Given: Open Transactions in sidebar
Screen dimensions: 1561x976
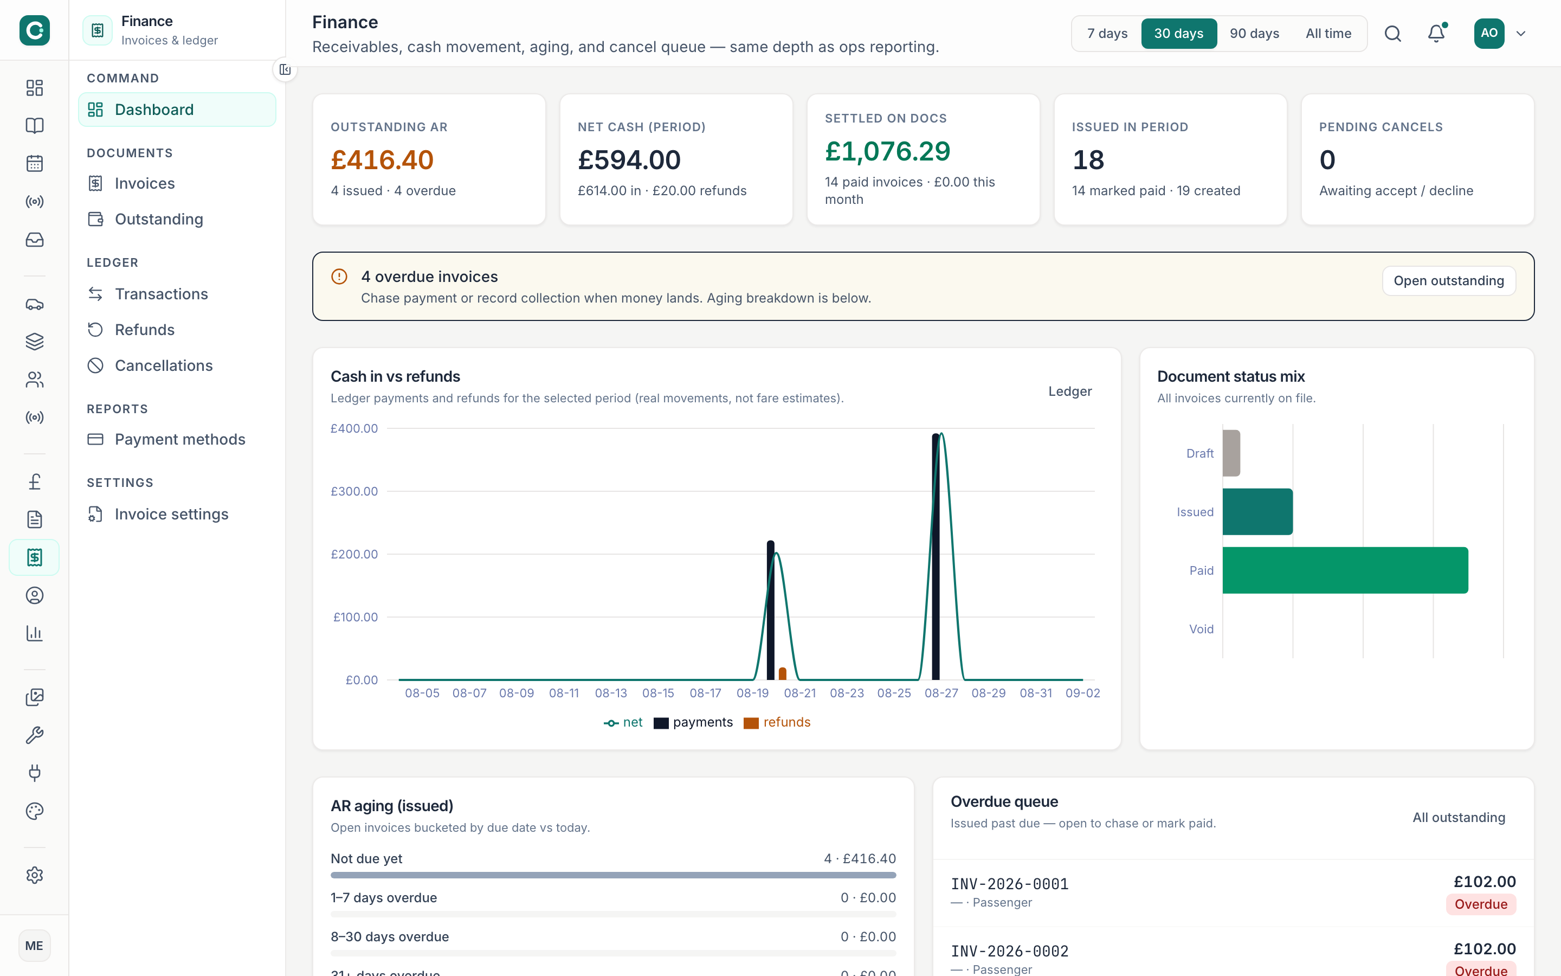Looking at the screenshot, I should click(177, 294).
